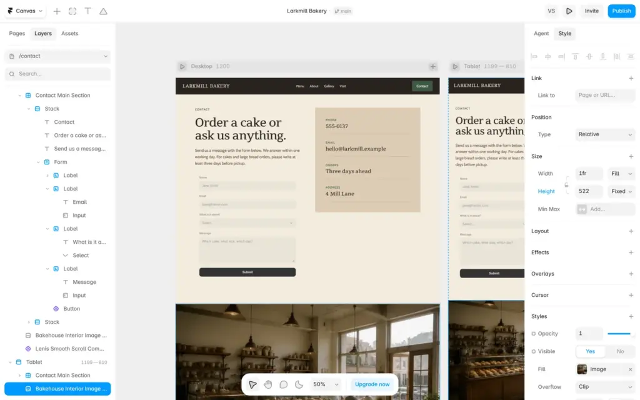Expand the Tablet Contact Main Section layer
Viewport: 640px width, 400px height.
pyautogui.click(x=19, y=376)
